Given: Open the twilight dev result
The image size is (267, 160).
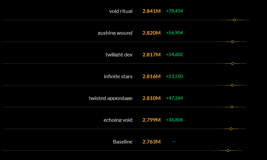Looking at the screenshot, I should point(119,55).
